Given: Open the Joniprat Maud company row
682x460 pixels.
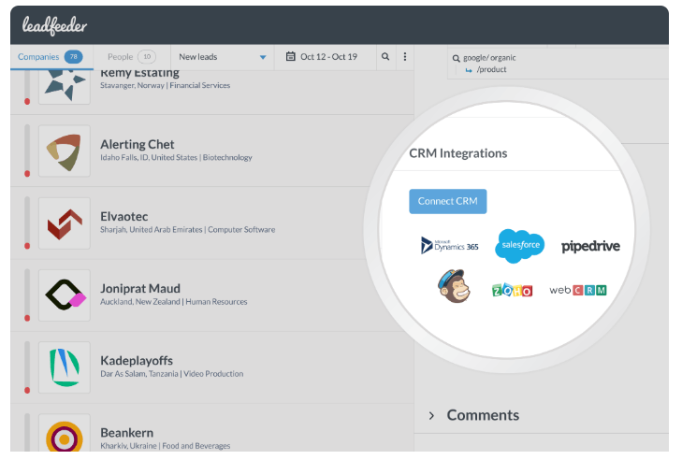Looking at the screenshot, I should [x=212, y=295].
